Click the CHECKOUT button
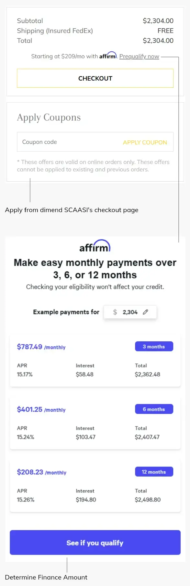The height and width of the screenshot is (586, 190). [x=95, y=78]
